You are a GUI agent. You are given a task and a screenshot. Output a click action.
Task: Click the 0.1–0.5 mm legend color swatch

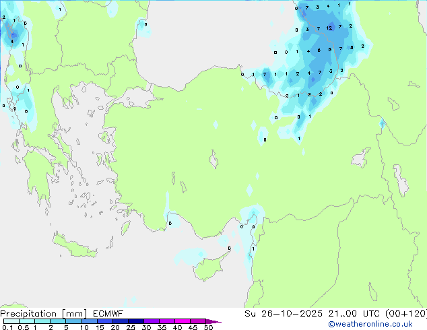tap(11, 321)
